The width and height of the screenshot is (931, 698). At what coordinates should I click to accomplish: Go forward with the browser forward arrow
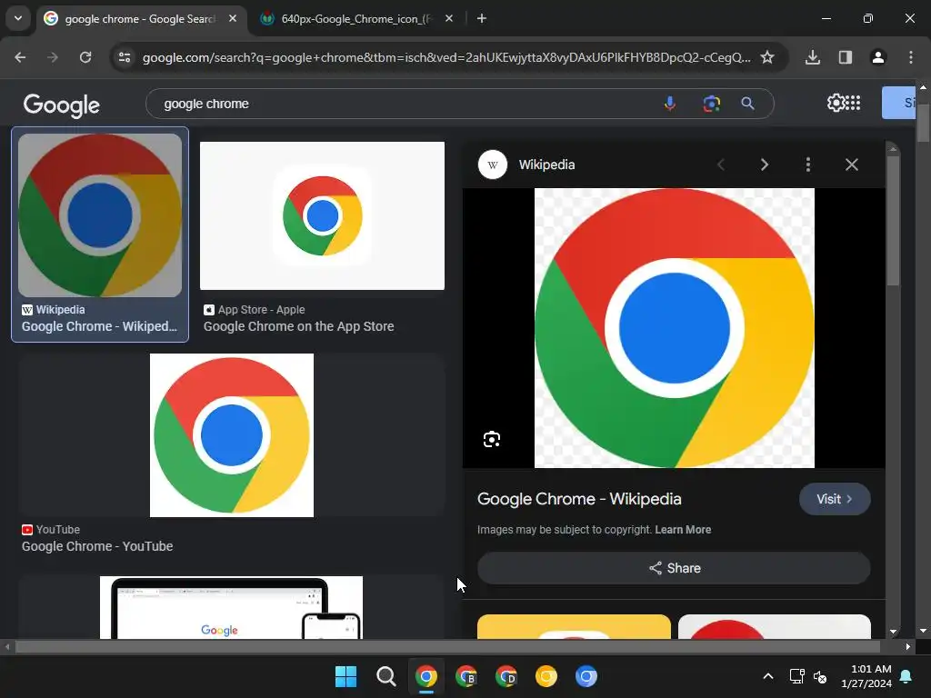(x=53, y=57)
